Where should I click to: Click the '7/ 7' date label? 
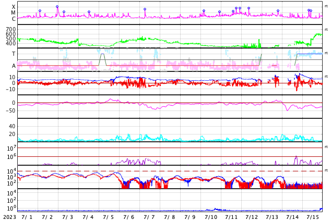tap(149, 217)
